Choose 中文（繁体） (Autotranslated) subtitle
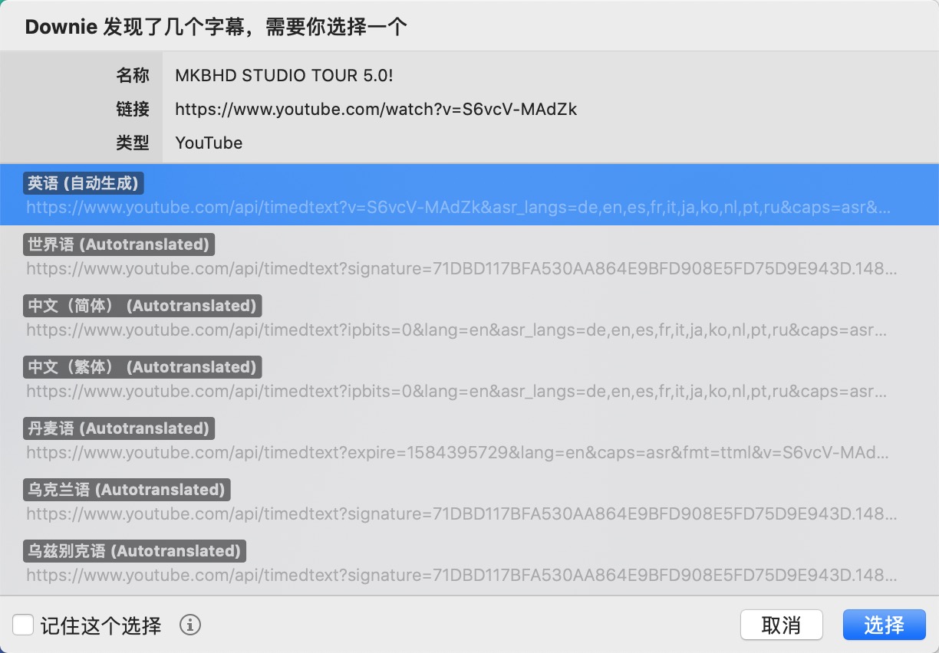Screen dimensions: 939x653 coord(470,379)
